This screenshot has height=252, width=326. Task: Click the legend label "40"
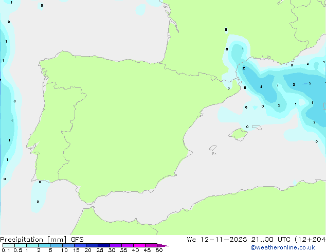(135, 250)
